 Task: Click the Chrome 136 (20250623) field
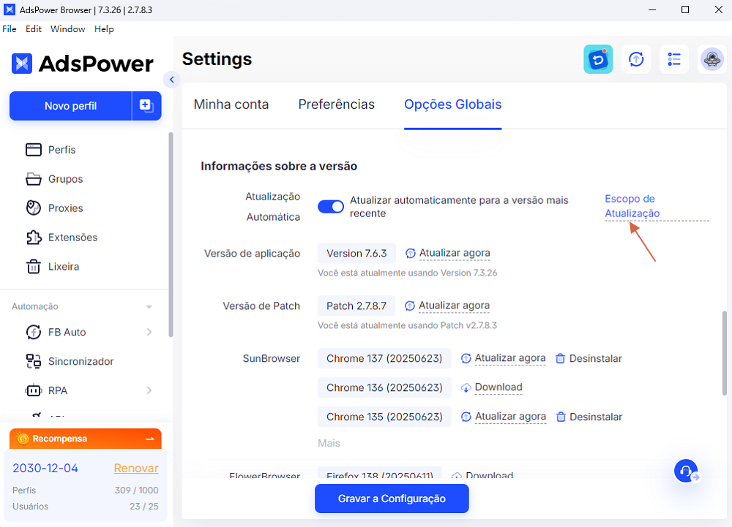(x=384, y=387)
